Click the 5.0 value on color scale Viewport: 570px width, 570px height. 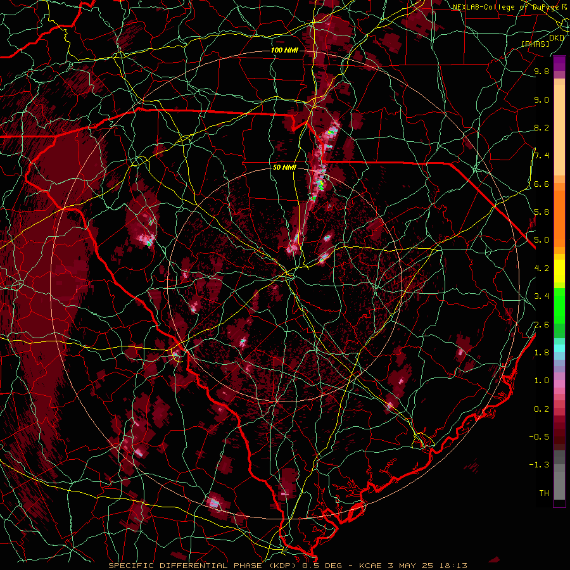(x=541, y=240)
